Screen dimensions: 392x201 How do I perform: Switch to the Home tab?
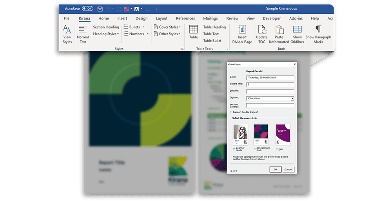point(103,18)
